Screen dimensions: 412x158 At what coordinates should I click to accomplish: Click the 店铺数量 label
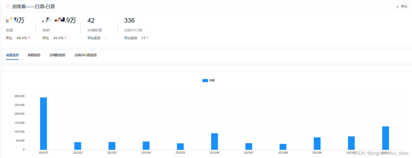[x=95, y=30]
